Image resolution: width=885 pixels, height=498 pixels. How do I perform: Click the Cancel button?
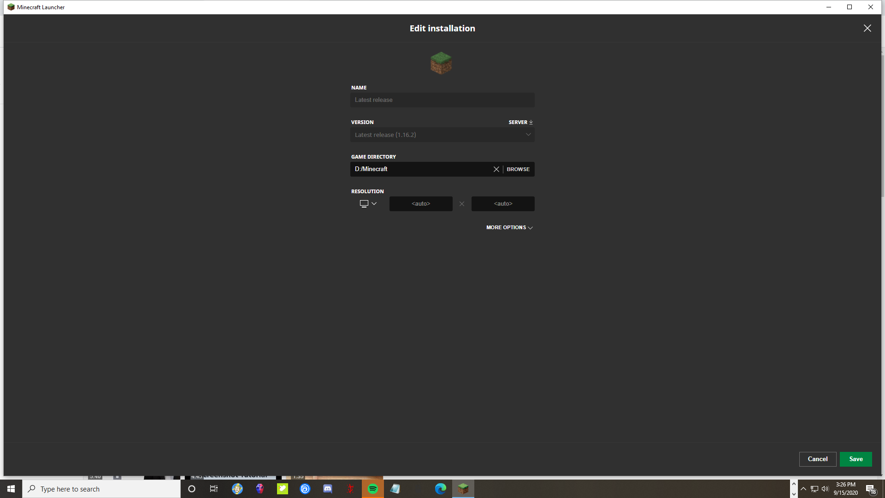click(x=818, y=459)
